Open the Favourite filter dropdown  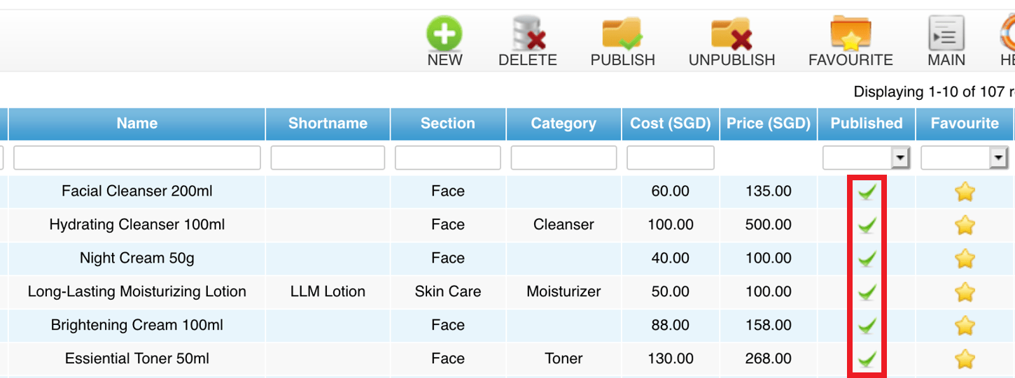pos(964,158)
